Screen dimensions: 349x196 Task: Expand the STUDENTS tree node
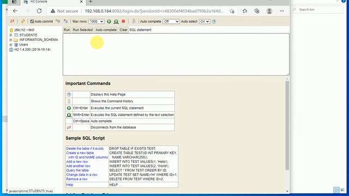pyautogui.click(x=11, y=35)
